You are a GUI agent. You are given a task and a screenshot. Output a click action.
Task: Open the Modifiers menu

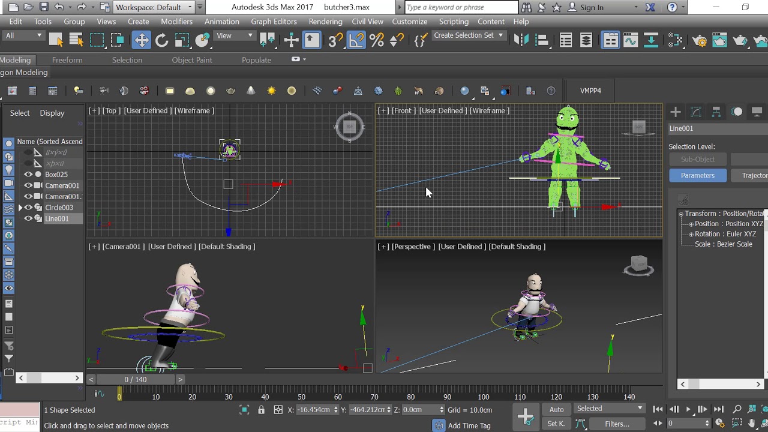(x=176, y=22)
